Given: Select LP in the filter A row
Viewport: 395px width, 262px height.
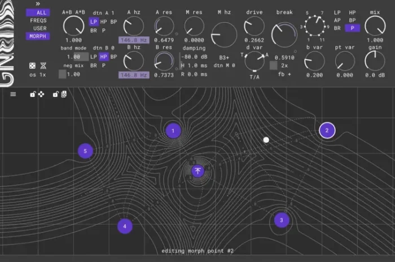Looking at the screenshot, I should pyautogui.click(x=94, y=22).
